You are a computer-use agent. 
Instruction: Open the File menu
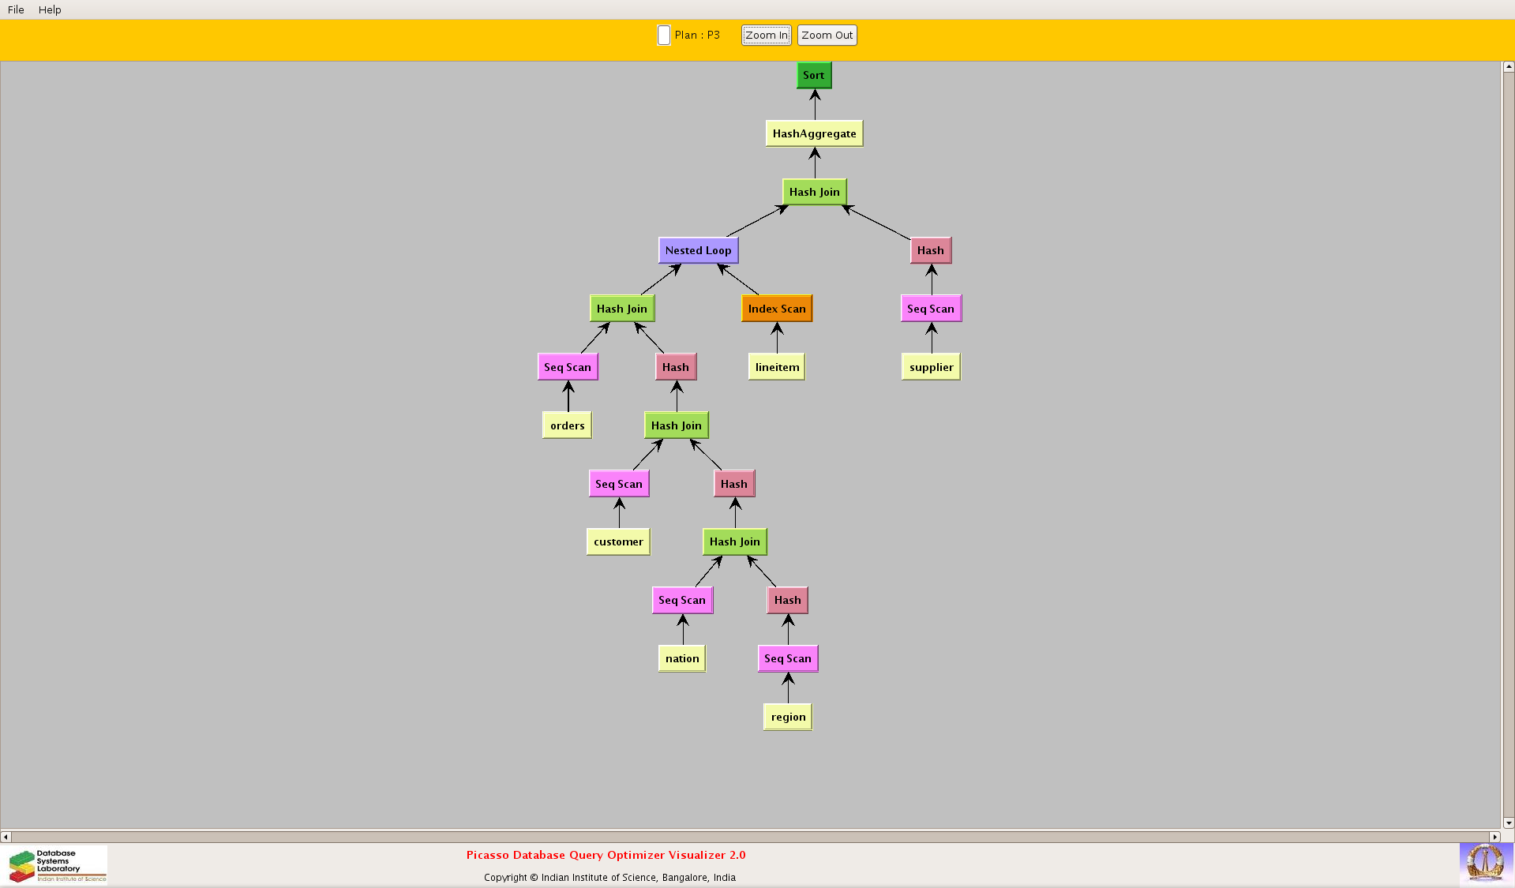[x=16, y=9]
